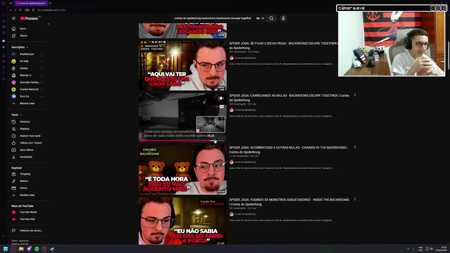Go forward using browser forward arrow

tap(15, 10)
